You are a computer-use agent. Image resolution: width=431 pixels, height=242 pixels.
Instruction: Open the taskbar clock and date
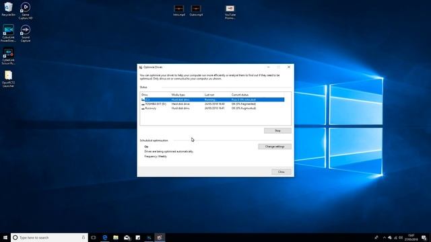pos(411,237)
